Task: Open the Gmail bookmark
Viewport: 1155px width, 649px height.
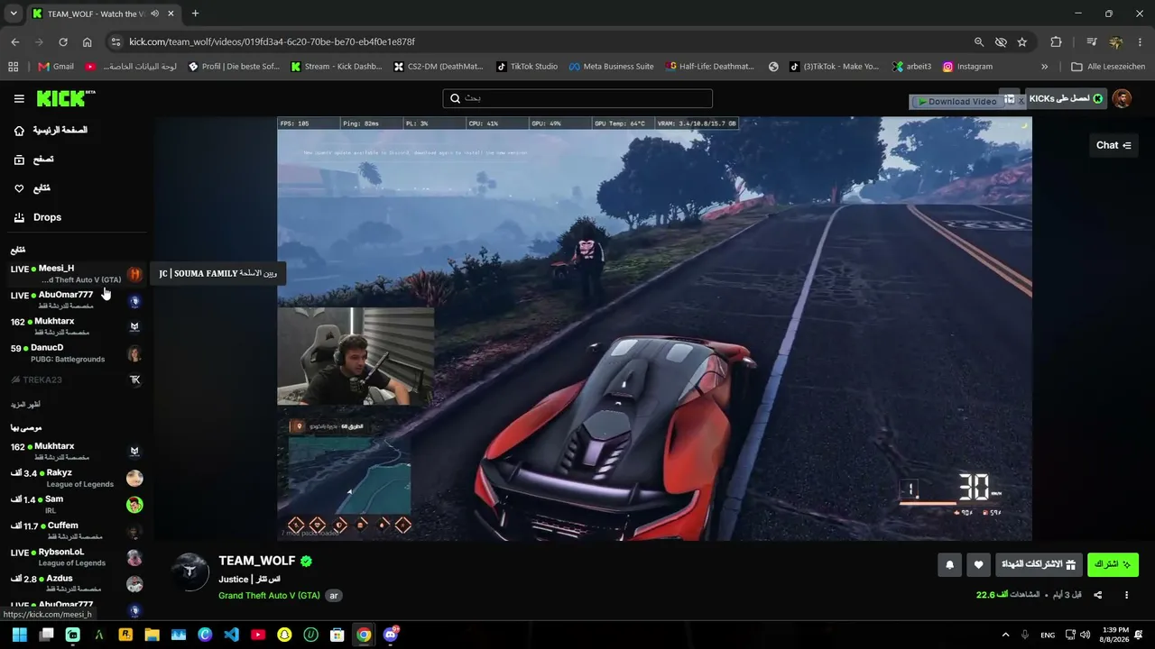Action: tap(56, 67)
